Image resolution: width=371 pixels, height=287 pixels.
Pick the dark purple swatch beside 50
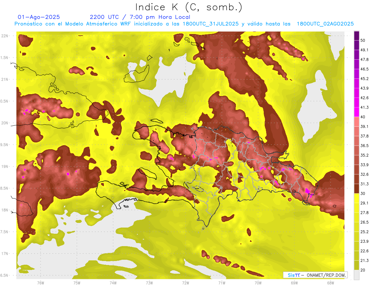(x=356, y=36)
